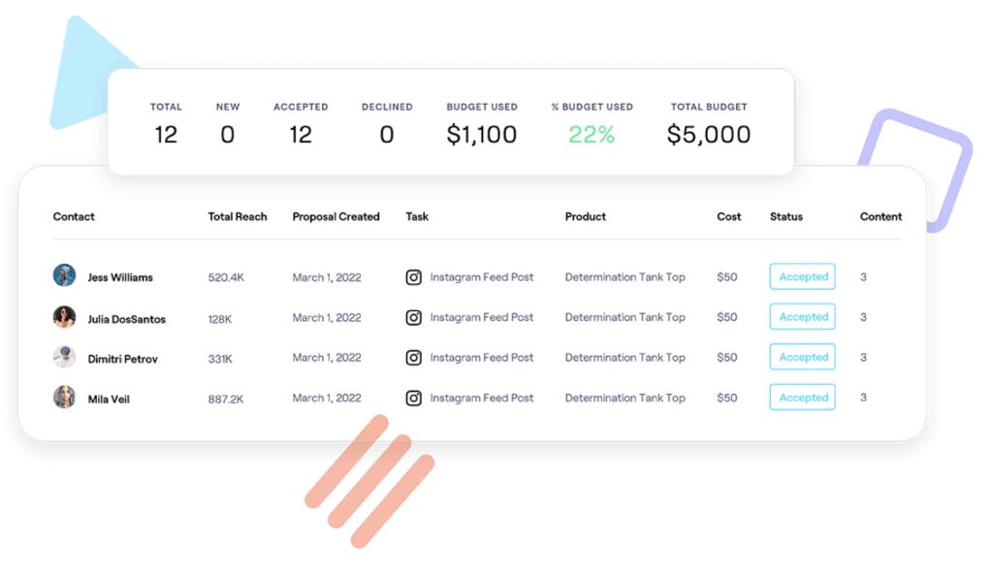993x574 pixels.
Task: Select the 22% budget used value
Action: pos(592,135)
